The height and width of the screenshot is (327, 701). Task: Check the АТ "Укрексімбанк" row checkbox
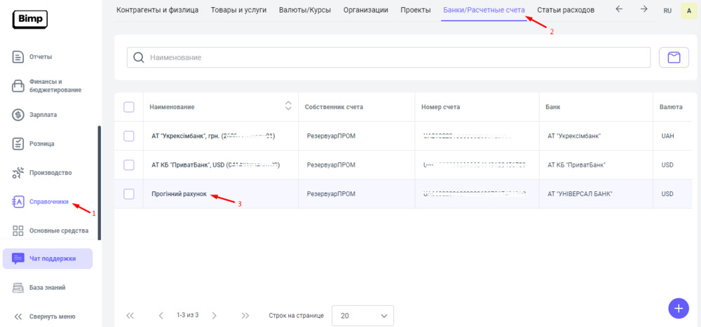[x=129, y=136]
